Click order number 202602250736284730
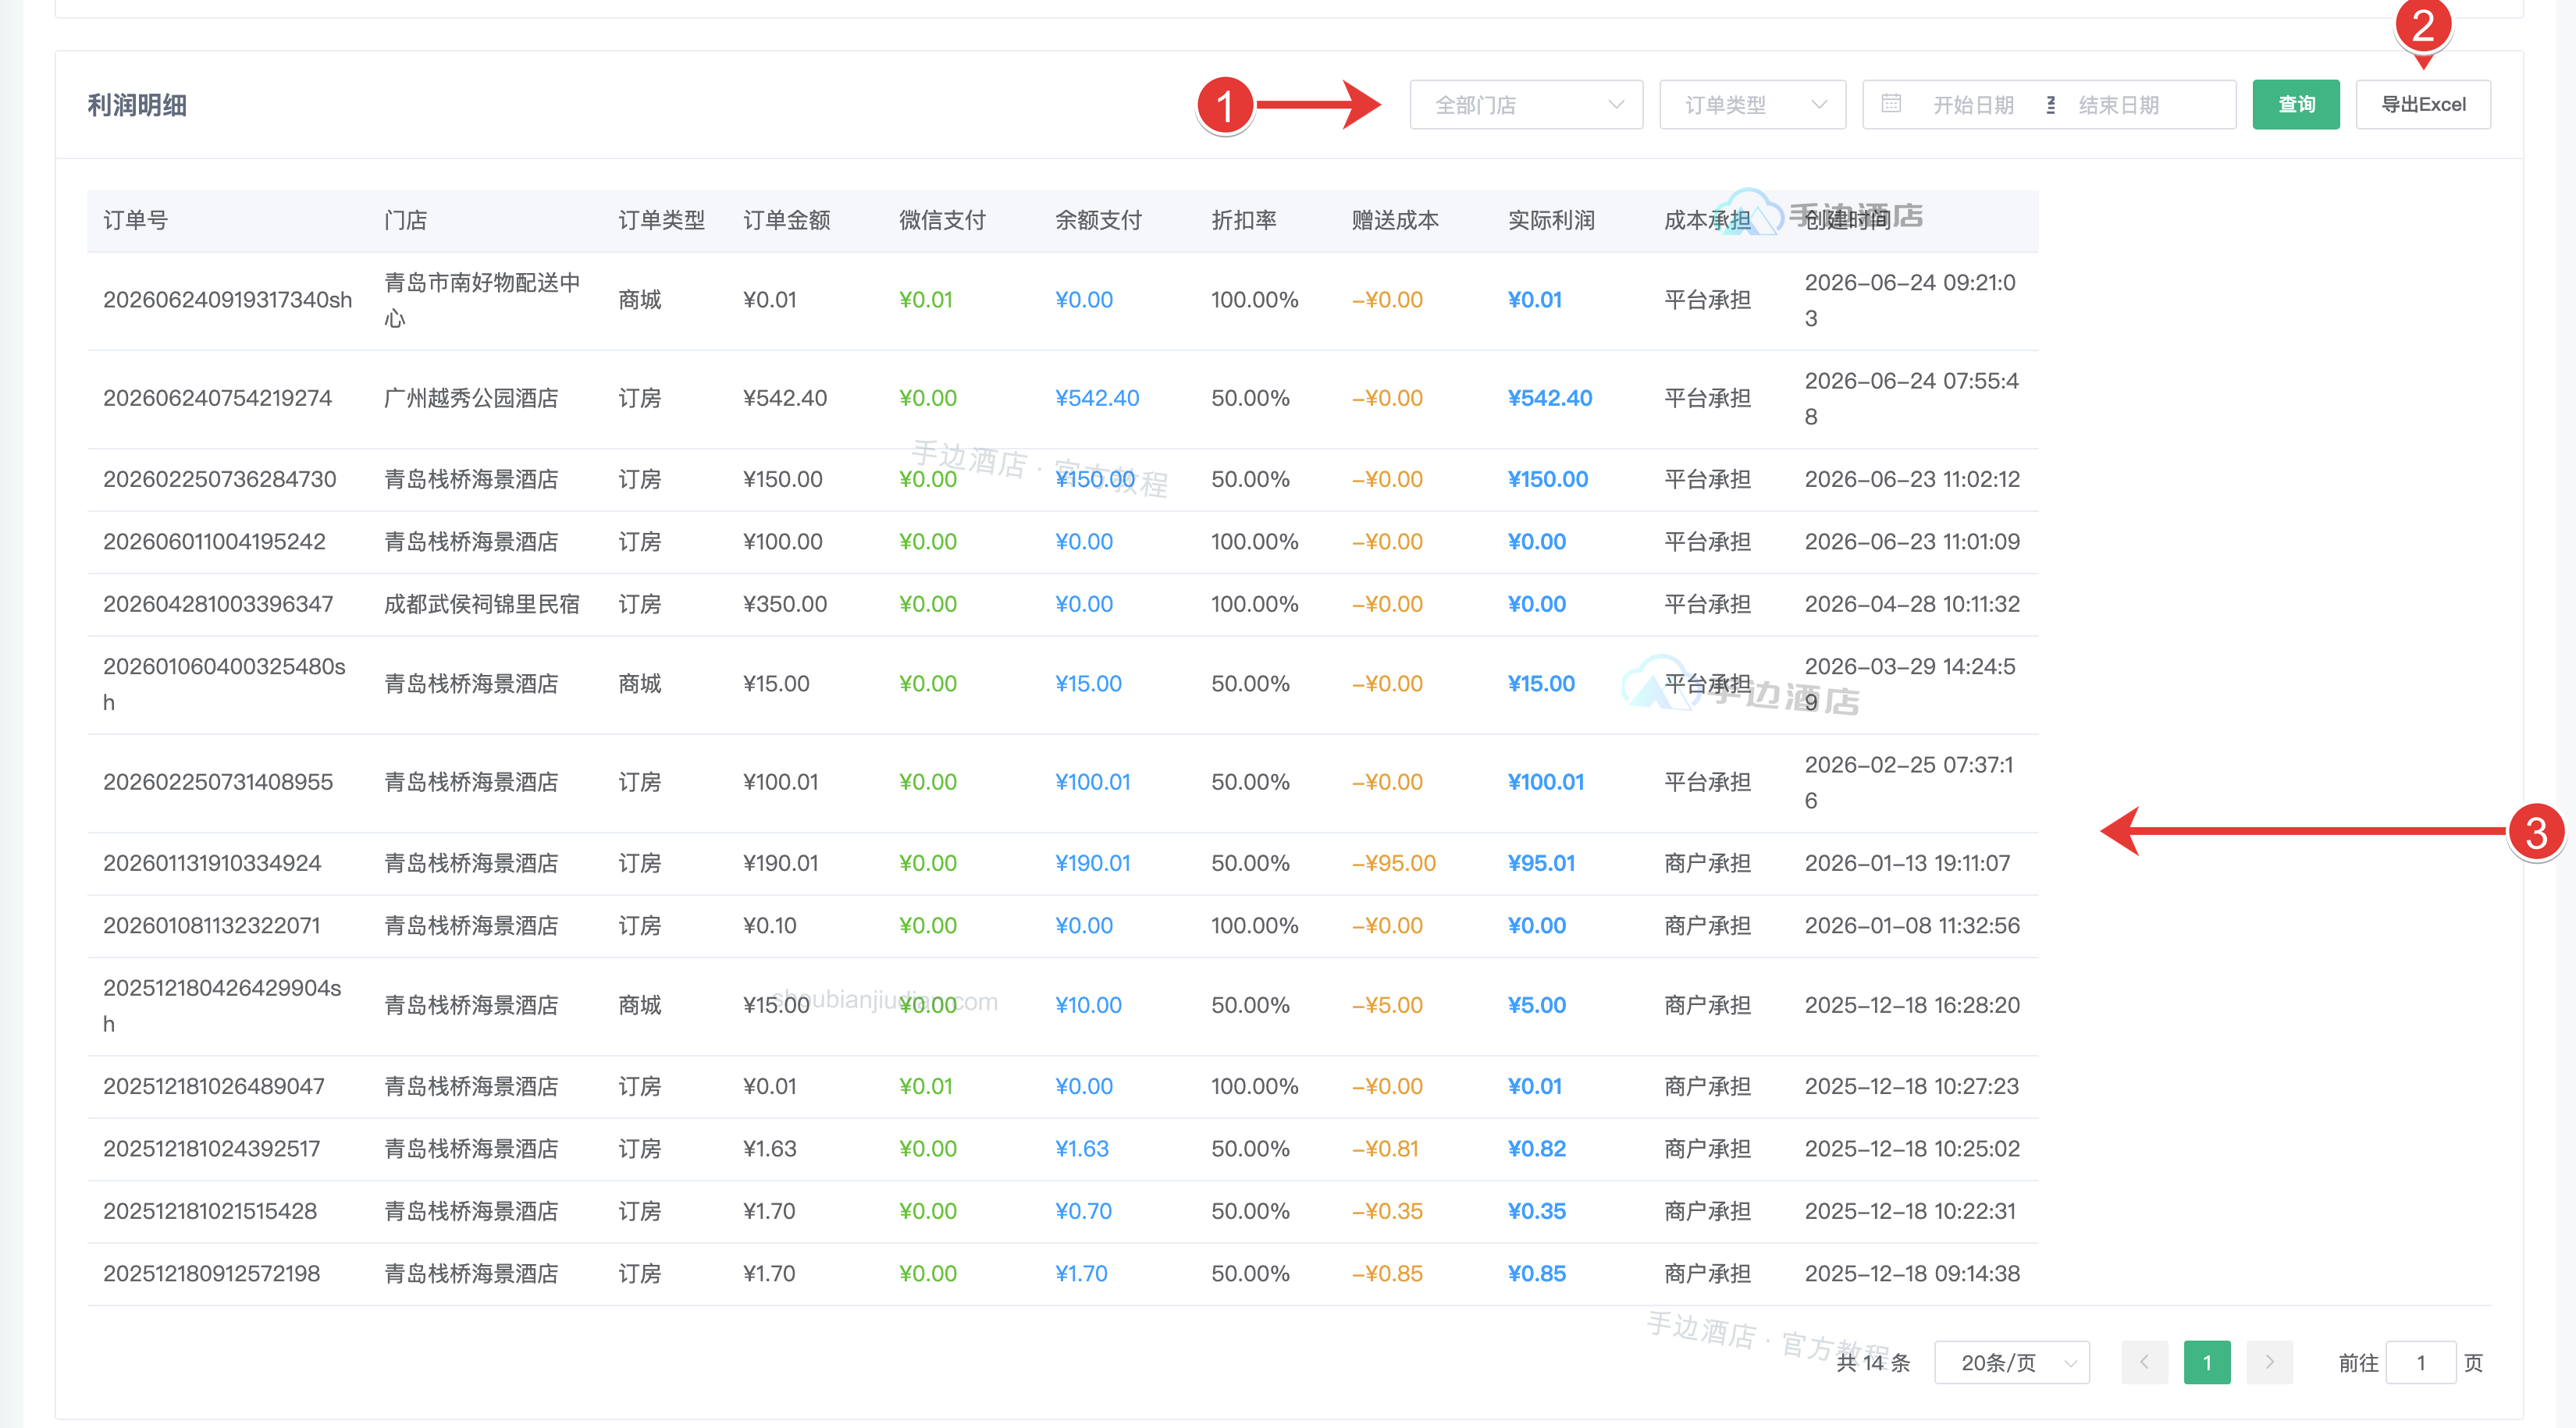This screenshot has height=1428, width=2576. pyautogui.click(x=220, y=480)
